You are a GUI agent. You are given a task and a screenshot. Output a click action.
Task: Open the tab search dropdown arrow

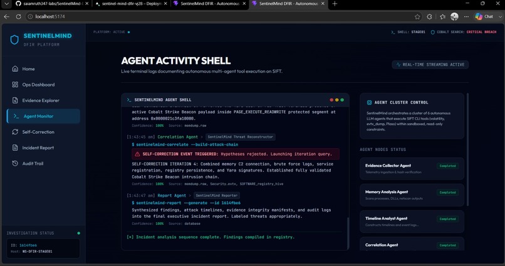pyautogui.click(x=6, y=4)
